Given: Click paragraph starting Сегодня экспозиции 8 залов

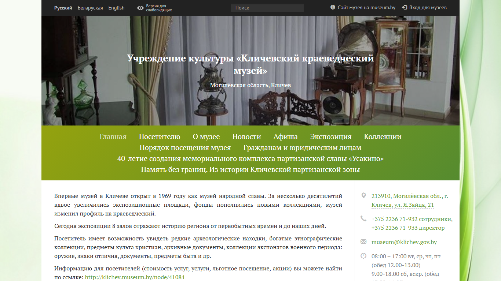Looking at the screenshot, I should pos(190,226).
